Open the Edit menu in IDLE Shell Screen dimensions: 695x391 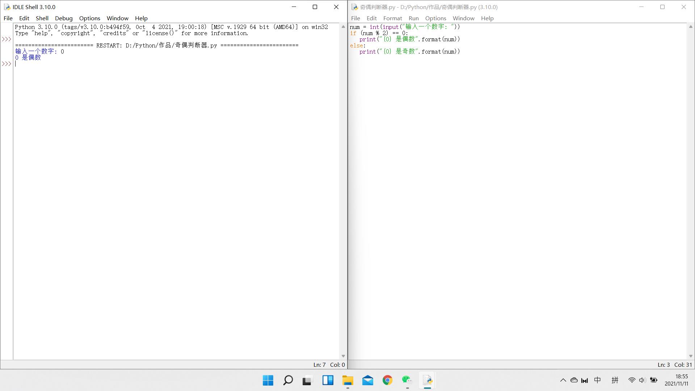pyautogui.click(x=24, y=18)
